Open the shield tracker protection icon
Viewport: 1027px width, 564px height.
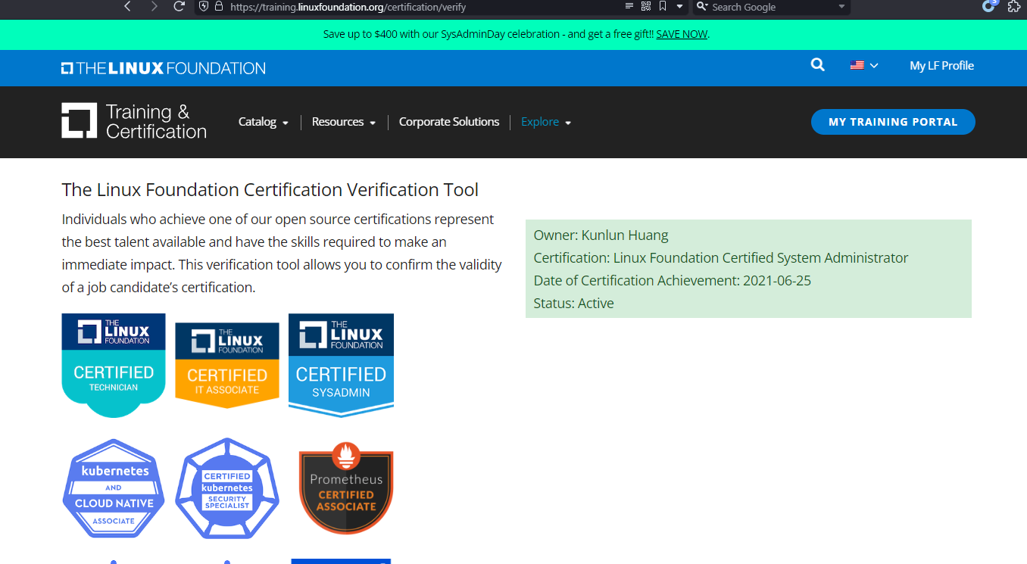(204, 7)
